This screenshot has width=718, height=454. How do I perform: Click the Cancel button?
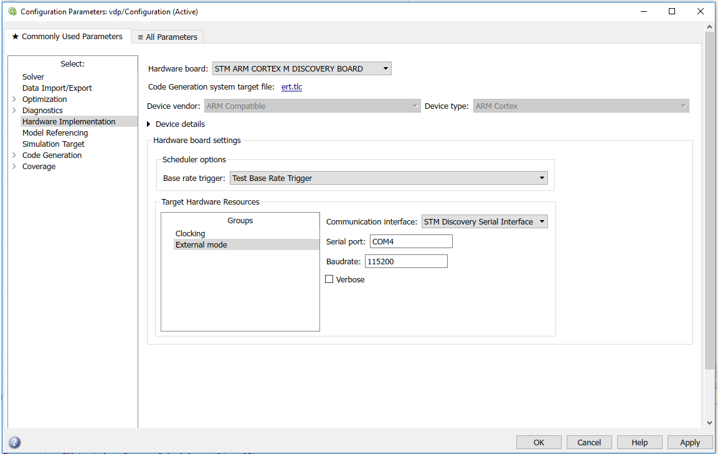pos(589,443)
